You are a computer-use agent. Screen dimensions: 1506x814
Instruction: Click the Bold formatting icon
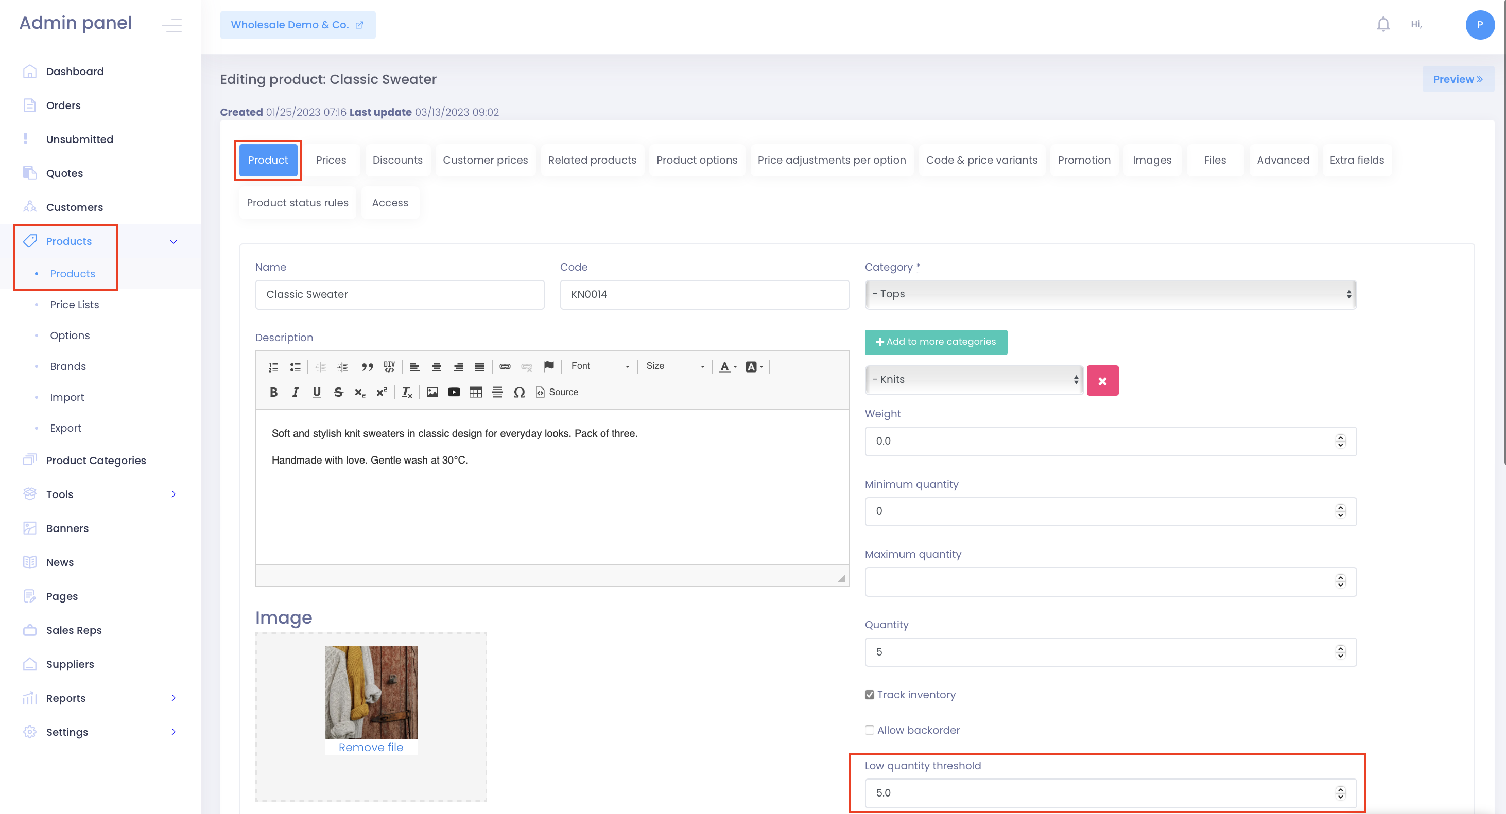(x=273, y=392)
